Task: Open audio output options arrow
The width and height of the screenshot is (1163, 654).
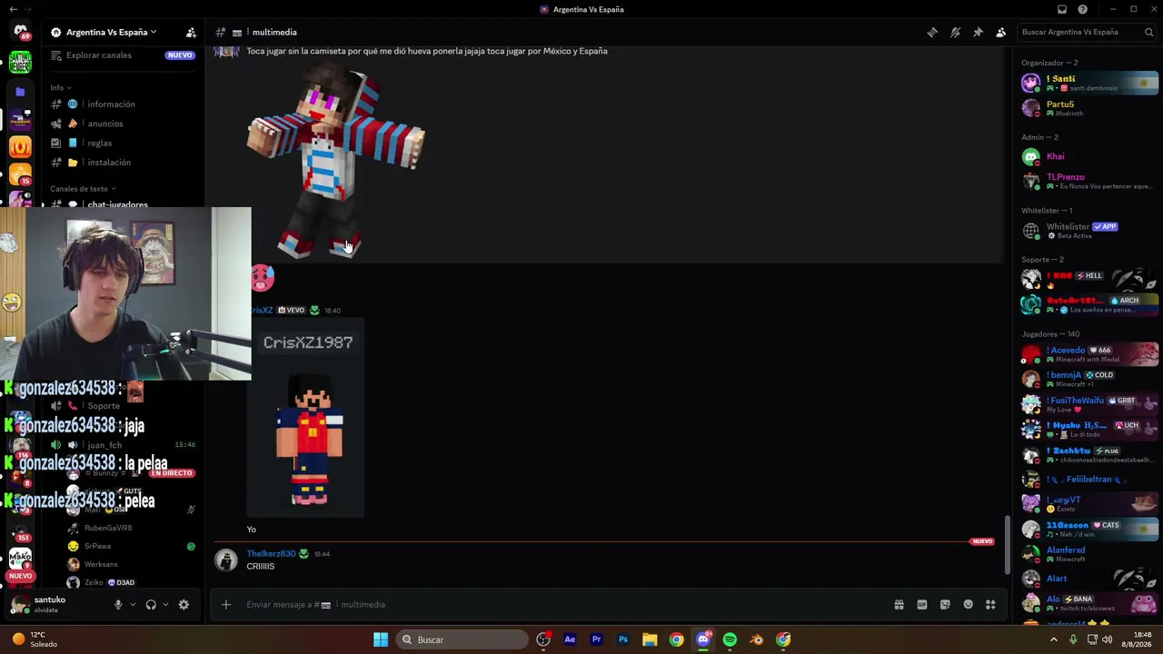Action: coord(165,605)
